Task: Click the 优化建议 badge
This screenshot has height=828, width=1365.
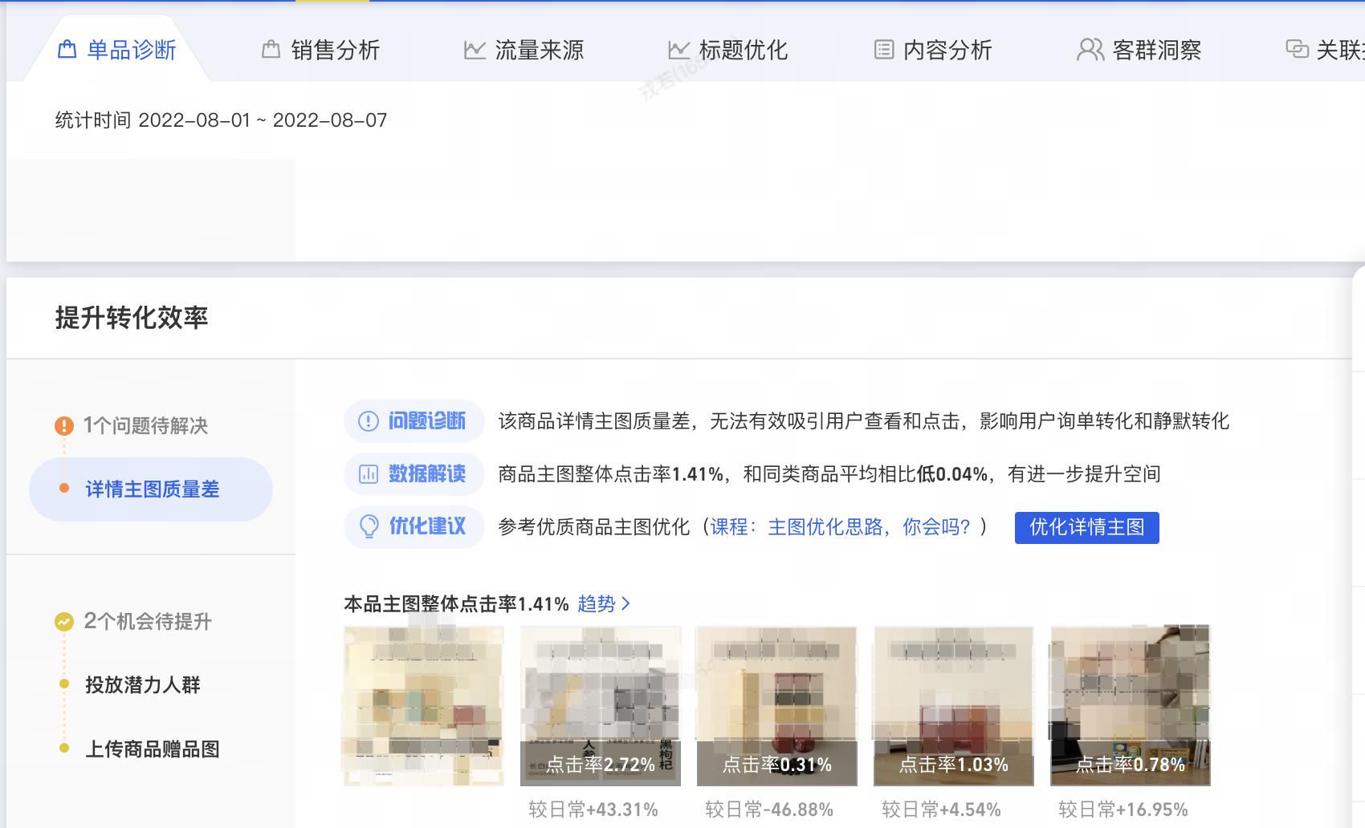Action: (x=414, y=527)
